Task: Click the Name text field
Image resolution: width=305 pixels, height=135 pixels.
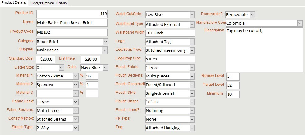Action: (x=72, y=23)
